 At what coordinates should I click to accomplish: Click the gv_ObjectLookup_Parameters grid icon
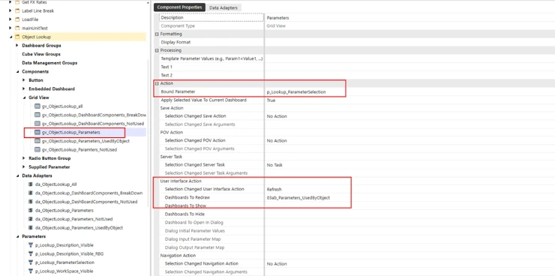click(x=37, y=132)
